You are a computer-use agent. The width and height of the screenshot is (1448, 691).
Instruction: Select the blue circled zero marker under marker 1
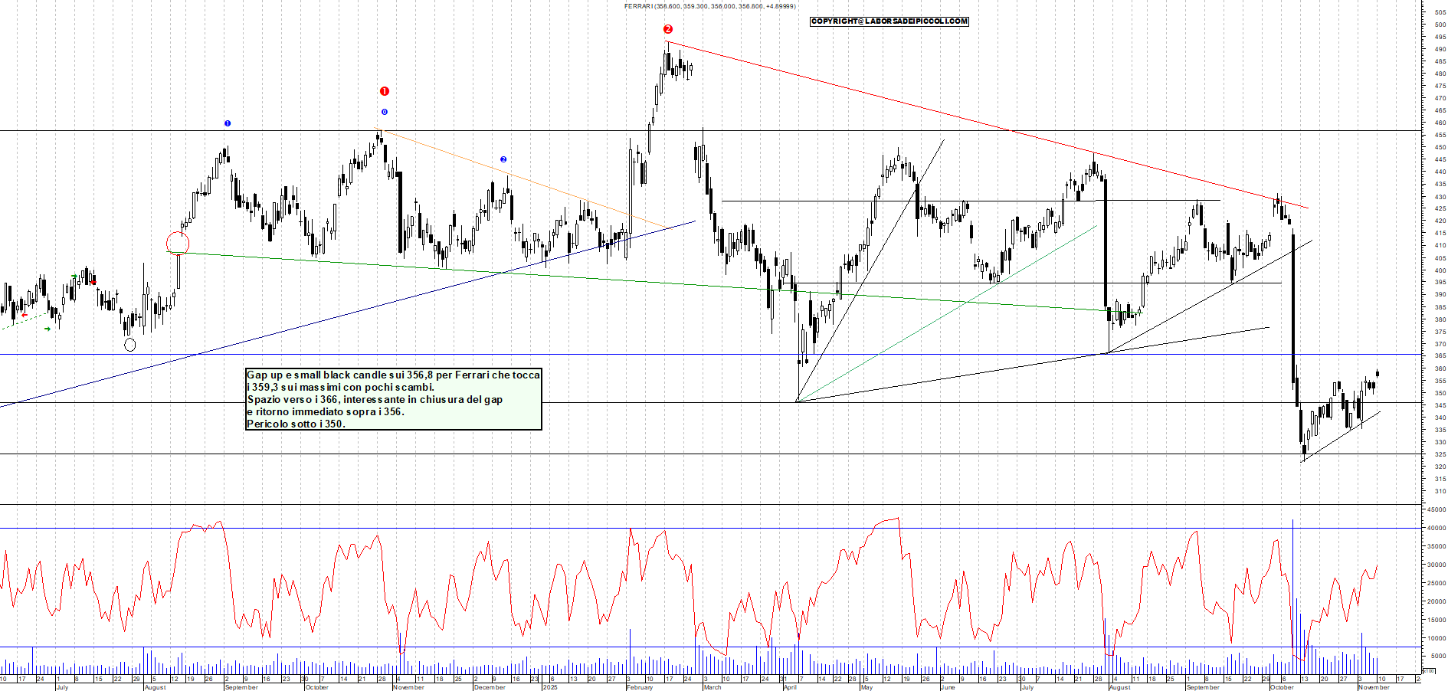click(383, 112)
